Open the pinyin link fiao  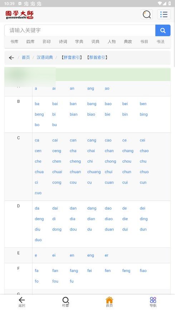[x=143, y=270]
